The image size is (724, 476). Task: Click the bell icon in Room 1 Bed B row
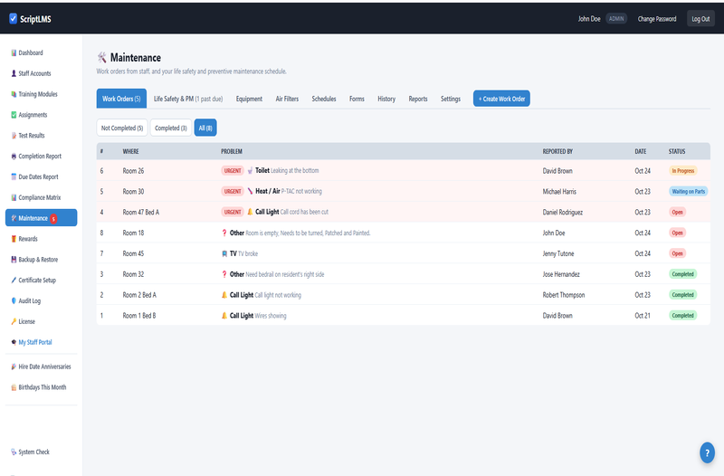[x=224, y=315]
